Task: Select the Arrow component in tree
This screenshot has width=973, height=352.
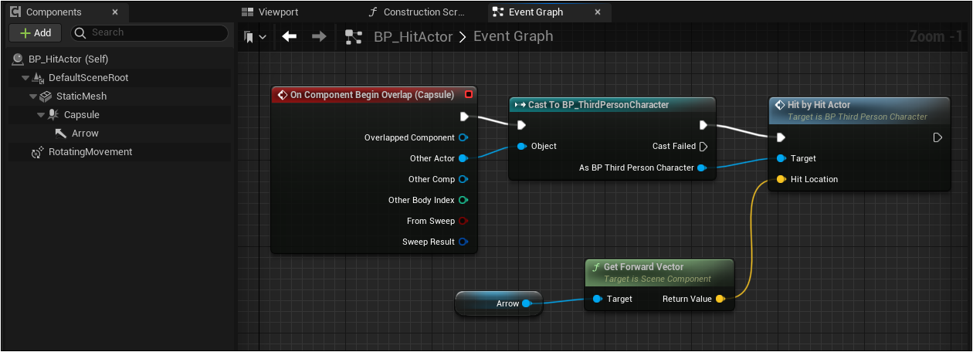Action: pyautogui.click(x=85, y=134)
